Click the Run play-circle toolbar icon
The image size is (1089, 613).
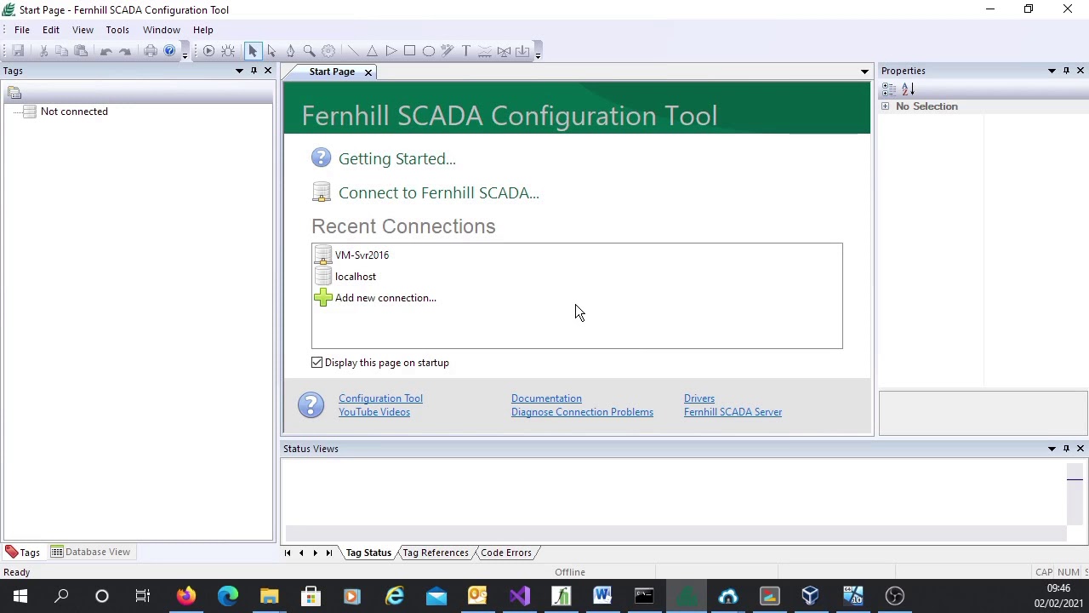pyautogui.click(x=208, y=51)
